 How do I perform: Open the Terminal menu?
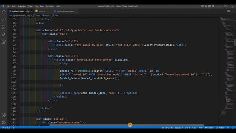point(50,6)
